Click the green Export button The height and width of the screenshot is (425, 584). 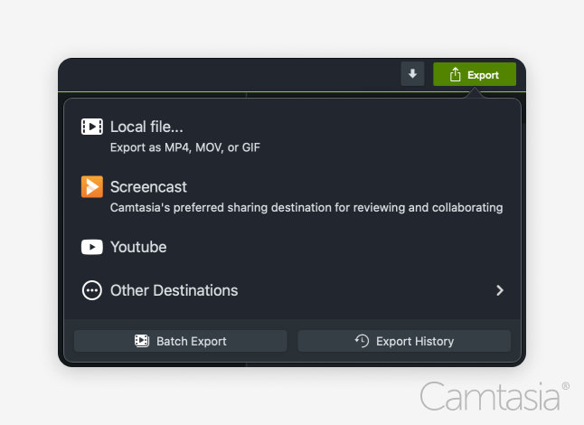pyautogui.click(x=475, y=74)
